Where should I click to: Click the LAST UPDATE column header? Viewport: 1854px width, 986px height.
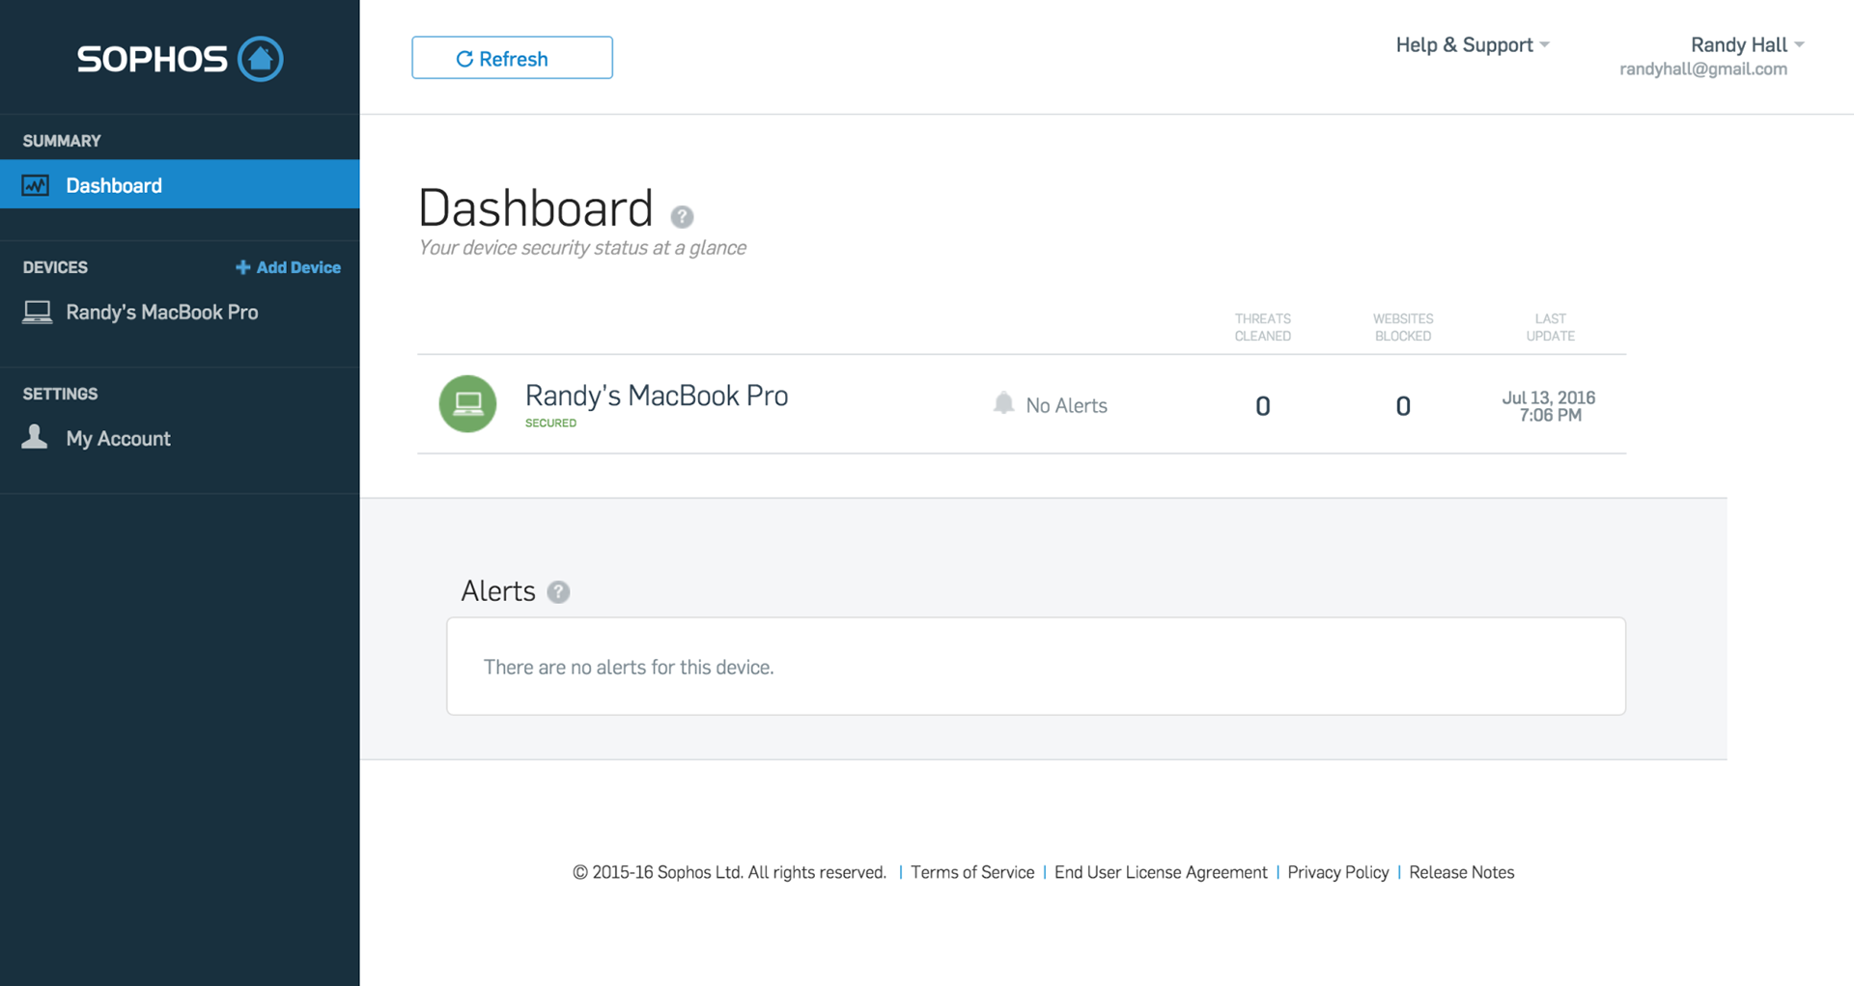1550,327
